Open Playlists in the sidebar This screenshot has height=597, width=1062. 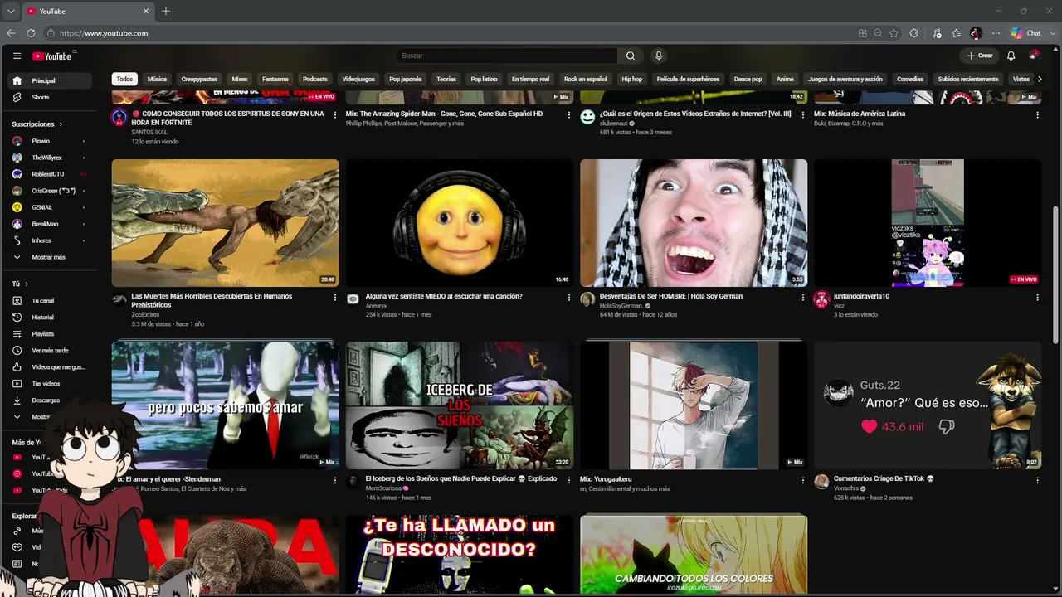click(x=50, y=333)
